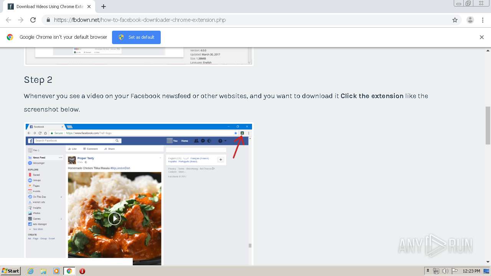The image size is (491, 276).
Task: Select the Download Videos Using Chrome tab
Action: 49,7
